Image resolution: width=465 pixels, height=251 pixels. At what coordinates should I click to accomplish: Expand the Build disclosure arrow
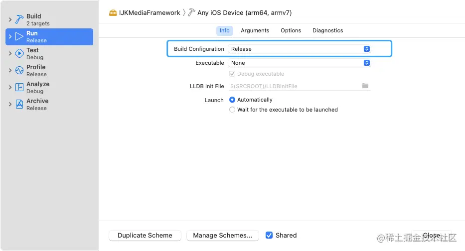point(10,19)
